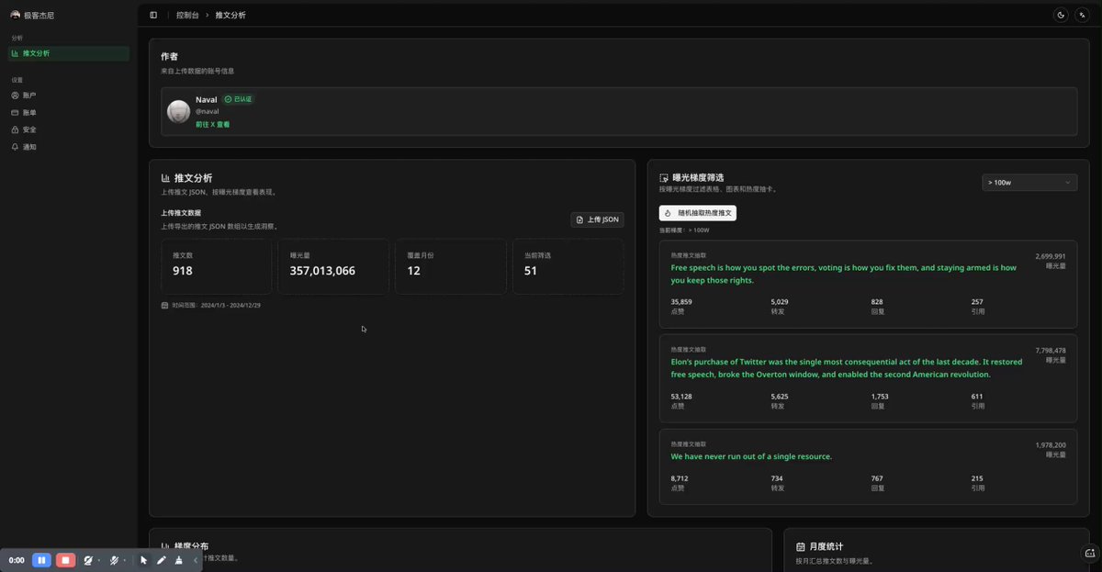Viewport: 1102px width, 572px height.
Task: Select the eraser clear tool in recorder
Action: 178,560
